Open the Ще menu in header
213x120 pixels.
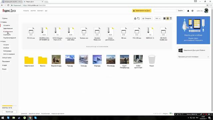click(46, 11)
